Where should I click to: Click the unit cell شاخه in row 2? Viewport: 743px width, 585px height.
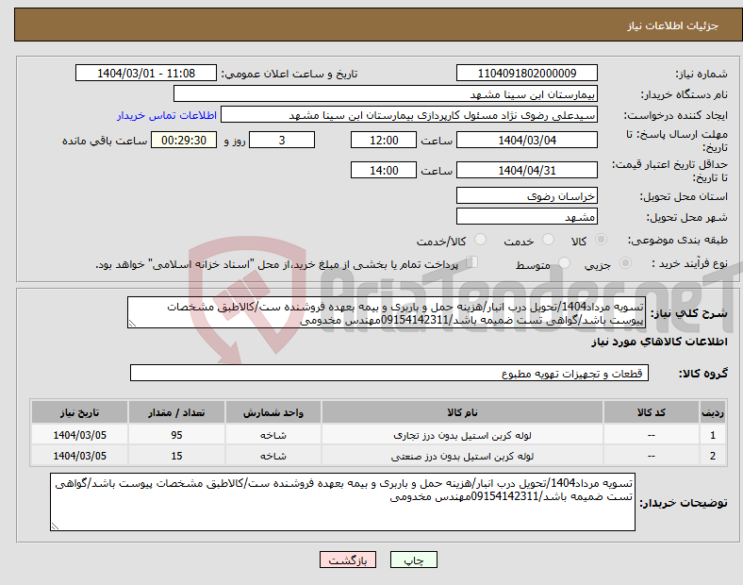click(272, 456)
